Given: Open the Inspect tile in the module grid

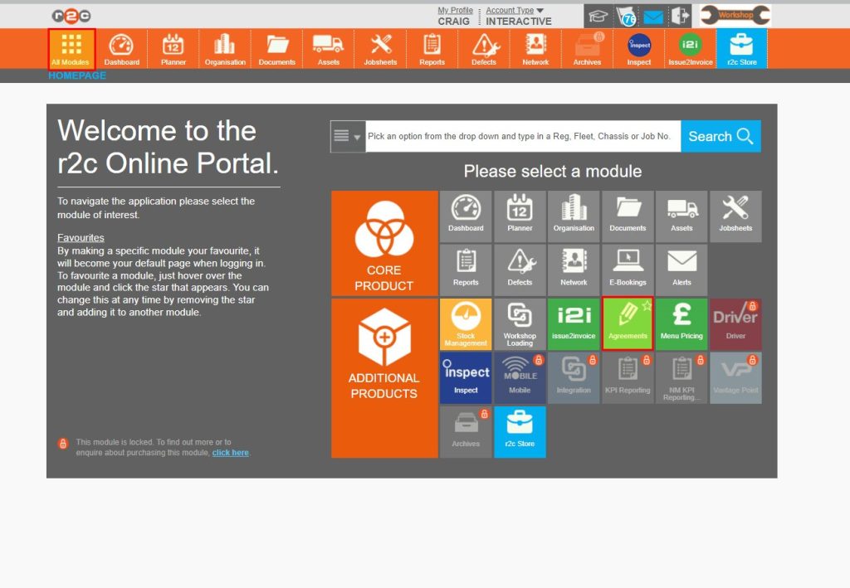Looking at the screenshot, I should coord(466,378).
